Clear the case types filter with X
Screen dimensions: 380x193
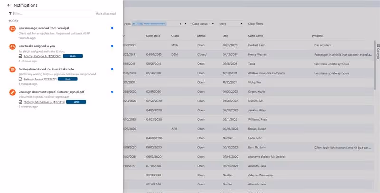click(x=180, y=24)
